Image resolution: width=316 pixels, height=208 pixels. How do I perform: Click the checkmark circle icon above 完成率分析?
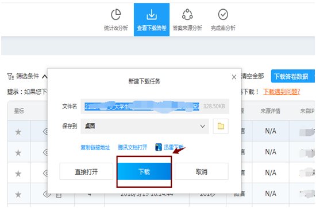223,14
